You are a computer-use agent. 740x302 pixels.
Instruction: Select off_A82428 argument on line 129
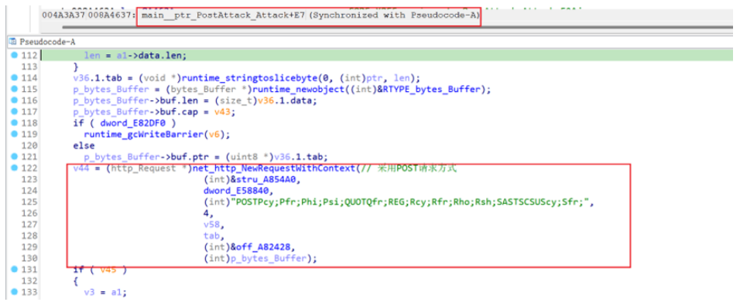264,248
